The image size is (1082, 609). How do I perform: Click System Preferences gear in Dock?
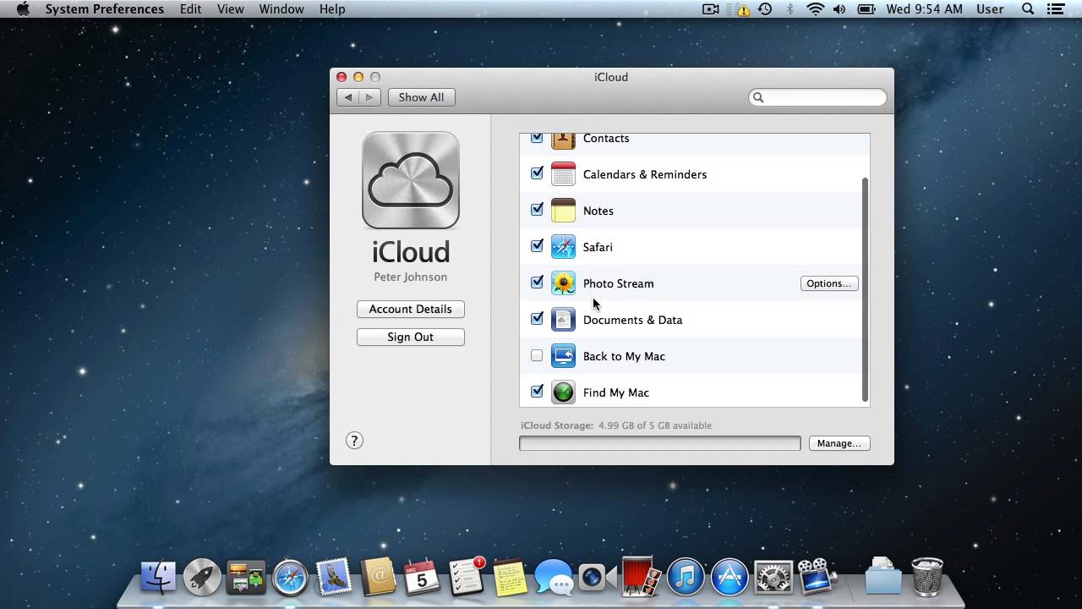tap(773, 578)
